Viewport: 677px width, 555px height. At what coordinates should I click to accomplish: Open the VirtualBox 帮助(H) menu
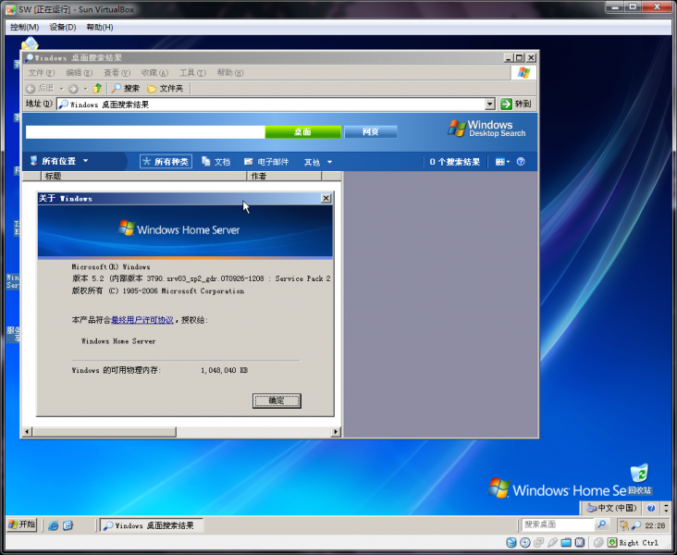point(100,27)
